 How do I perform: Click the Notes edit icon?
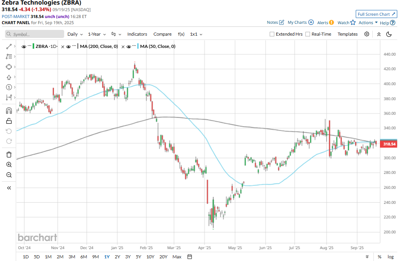click(282, 22)
